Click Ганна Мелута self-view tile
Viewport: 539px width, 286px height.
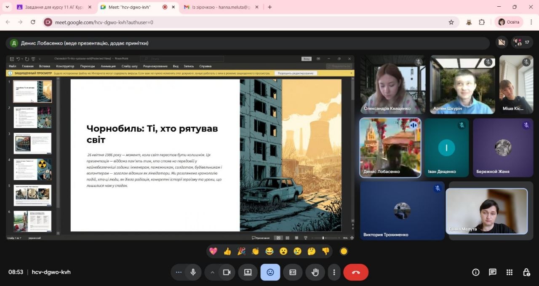point(486,211)
